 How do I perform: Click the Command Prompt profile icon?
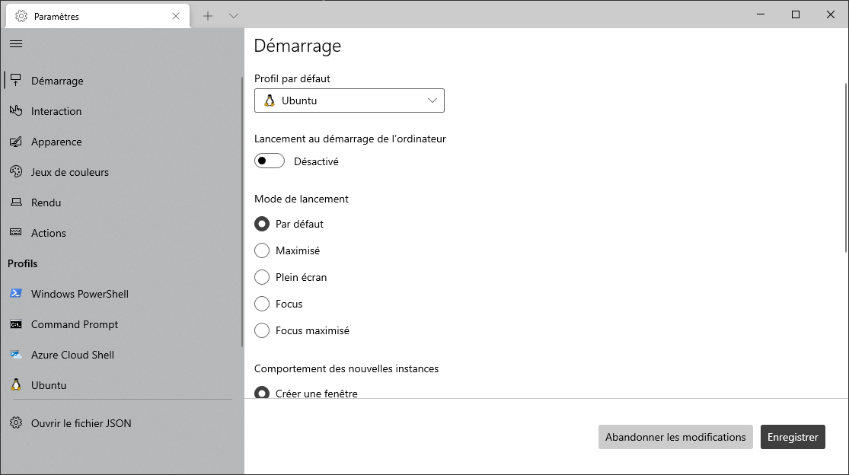(x=16, y=324)
